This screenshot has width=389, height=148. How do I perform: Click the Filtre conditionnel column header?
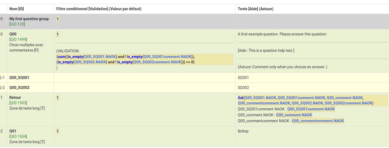(99, 9)
